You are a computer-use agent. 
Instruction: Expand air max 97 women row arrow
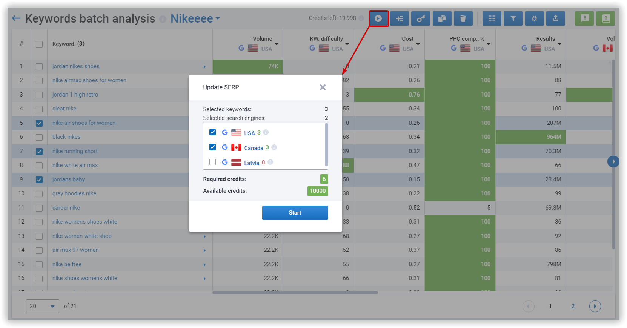pyautogui.click(x=204, y=250)
